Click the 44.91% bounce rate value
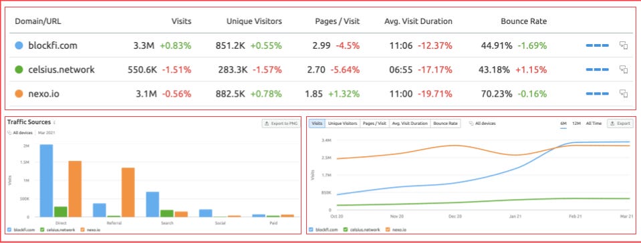This screenshot has height=243, width=641. tap(497, 46)
